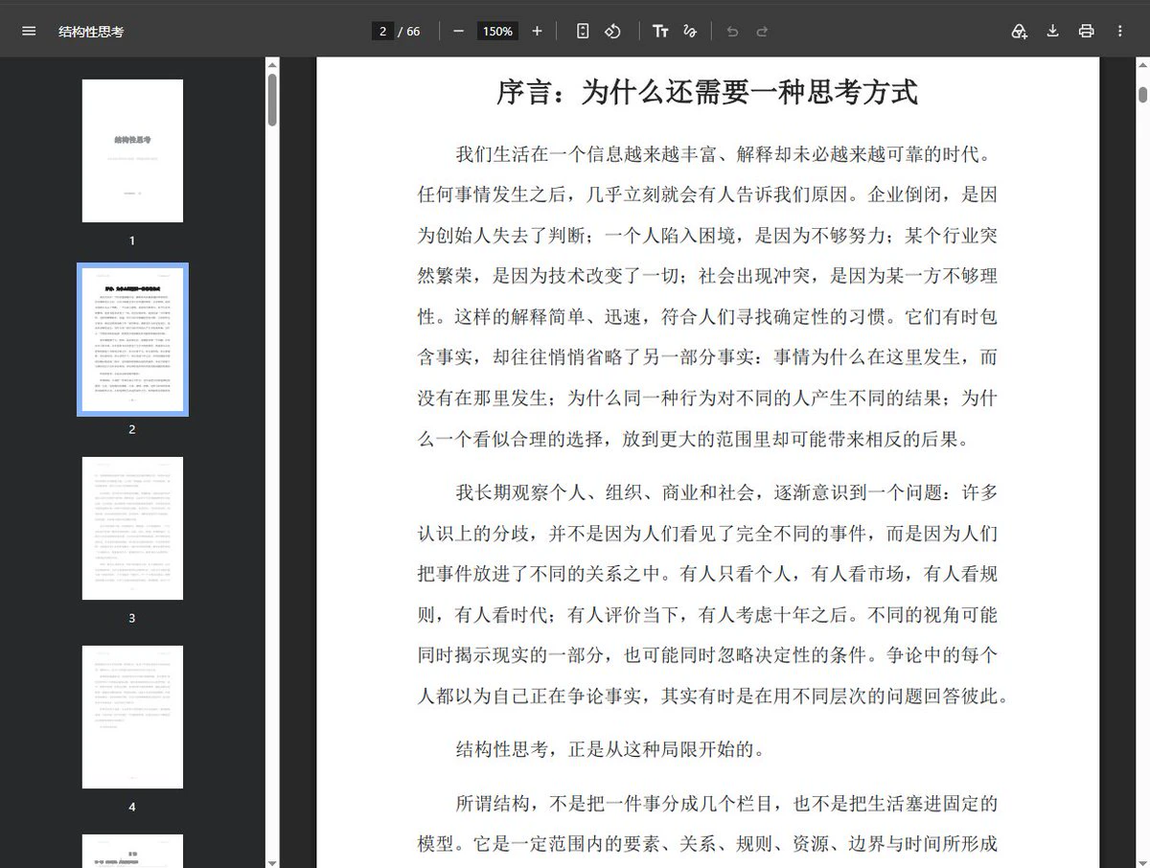Select the text annotation tool
The width and height of the screenshot is (1150, 868).
tap(660, 31)
